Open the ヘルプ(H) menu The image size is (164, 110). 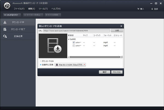tap(56, 9)
